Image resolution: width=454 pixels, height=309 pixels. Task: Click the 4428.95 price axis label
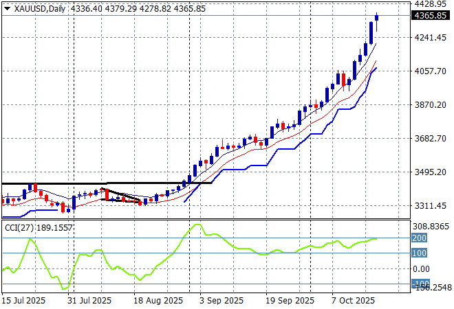click(x=432, y=4)
